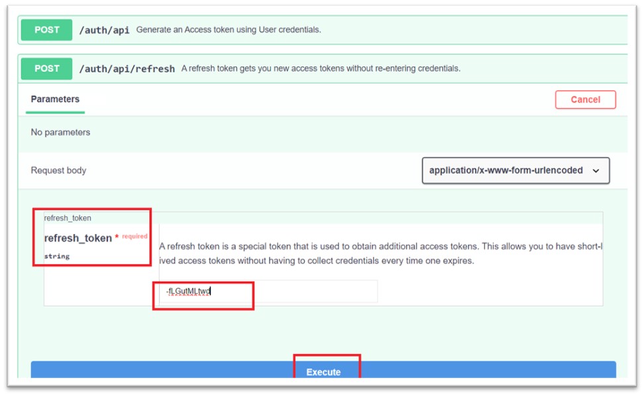Click the small refresh_token header label

click(x=68, y=218)
